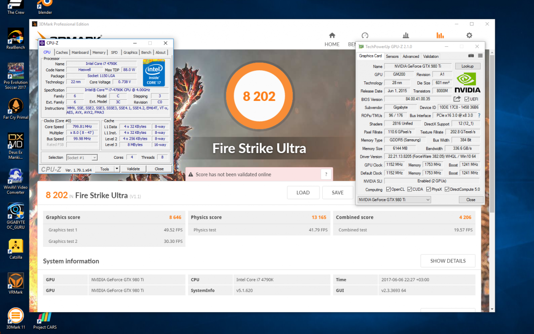The image size is (534, 334).
Task: Launch Project CARS desktop shortcut
Action: 45,320
